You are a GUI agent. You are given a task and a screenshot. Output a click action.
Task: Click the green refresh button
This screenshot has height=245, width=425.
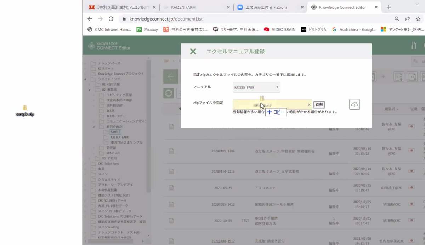coord(169,93)
